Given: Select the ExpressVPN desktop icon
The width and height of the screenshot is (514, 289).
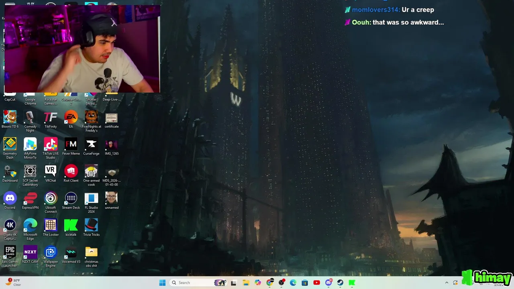Looking at the screenshot, I should (x=30, y=201).
